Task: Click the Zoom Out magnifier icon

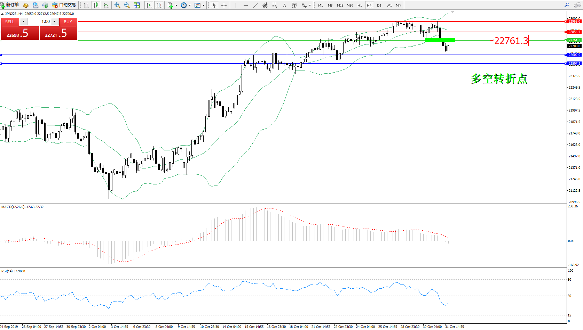Action: [127, 5]
